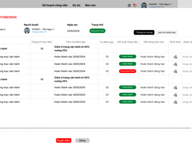This screenshot has width=192, height=144.
Task: Click the horizontal scrollbar below the table
Action: point(96,128)
